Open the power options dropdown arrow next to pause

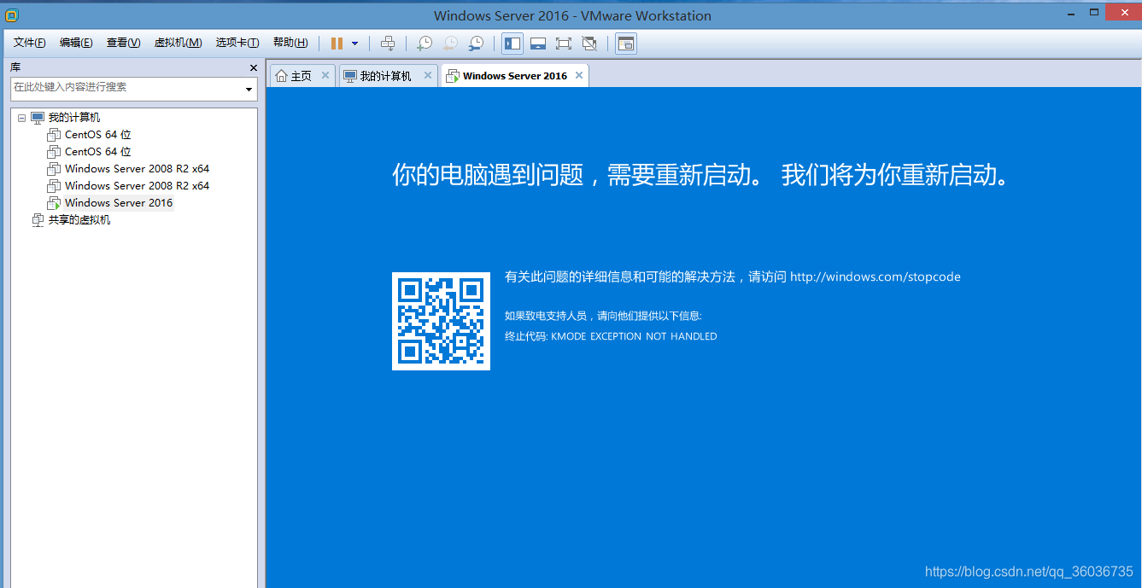point(354,43)
